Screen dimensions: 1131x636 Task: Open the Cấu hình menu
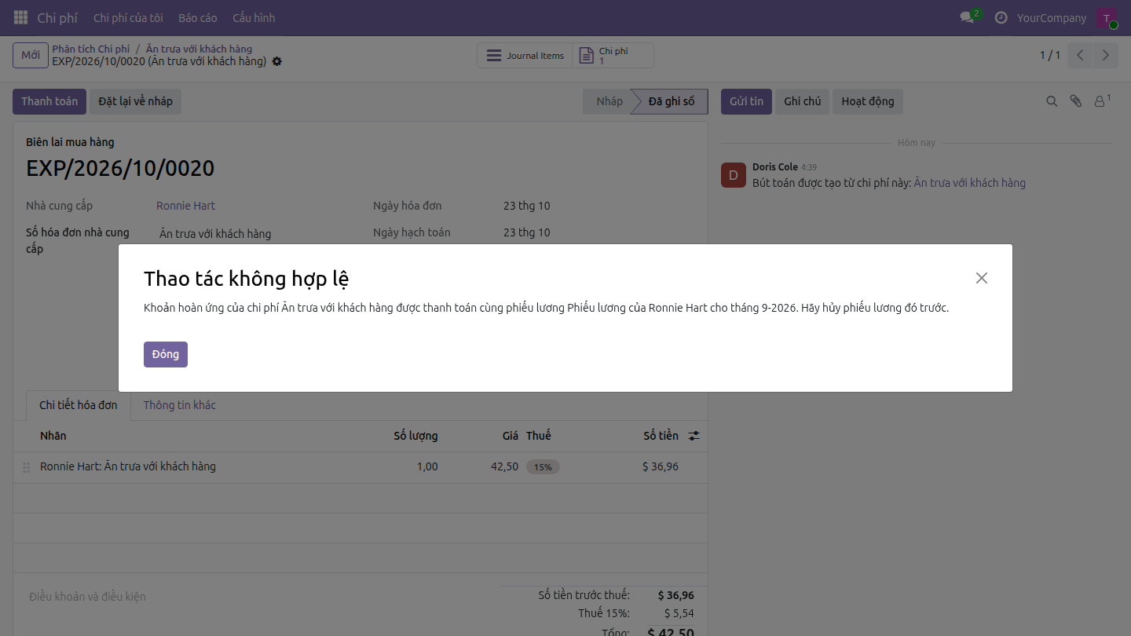coord(254,17)
